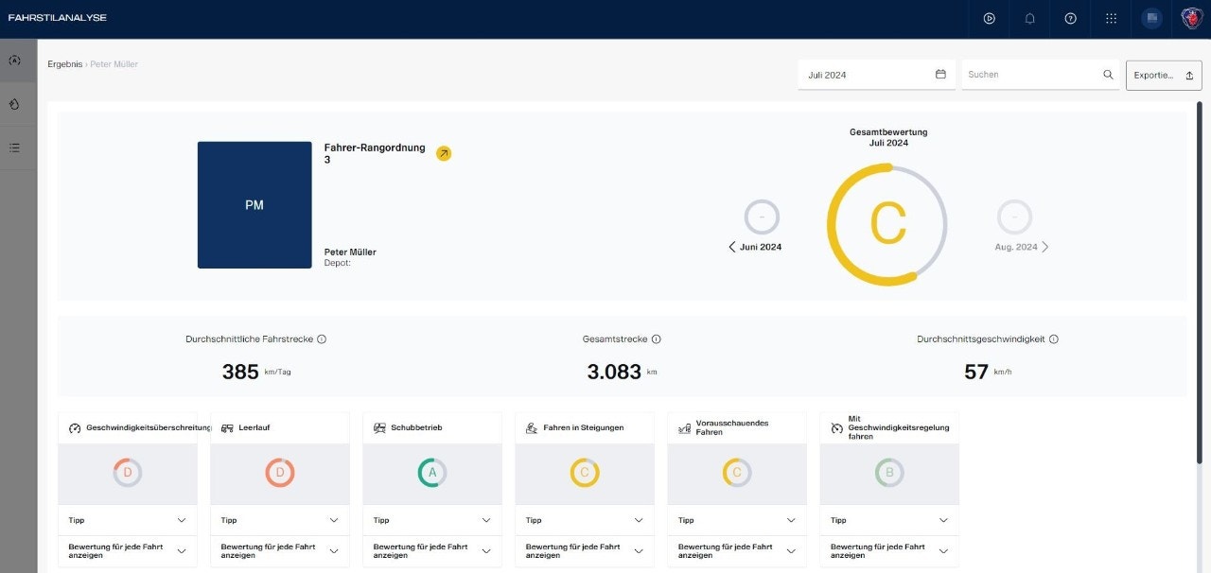
Task: Expand Tipp under Leerlauf
Action: [x=280, y=520]
